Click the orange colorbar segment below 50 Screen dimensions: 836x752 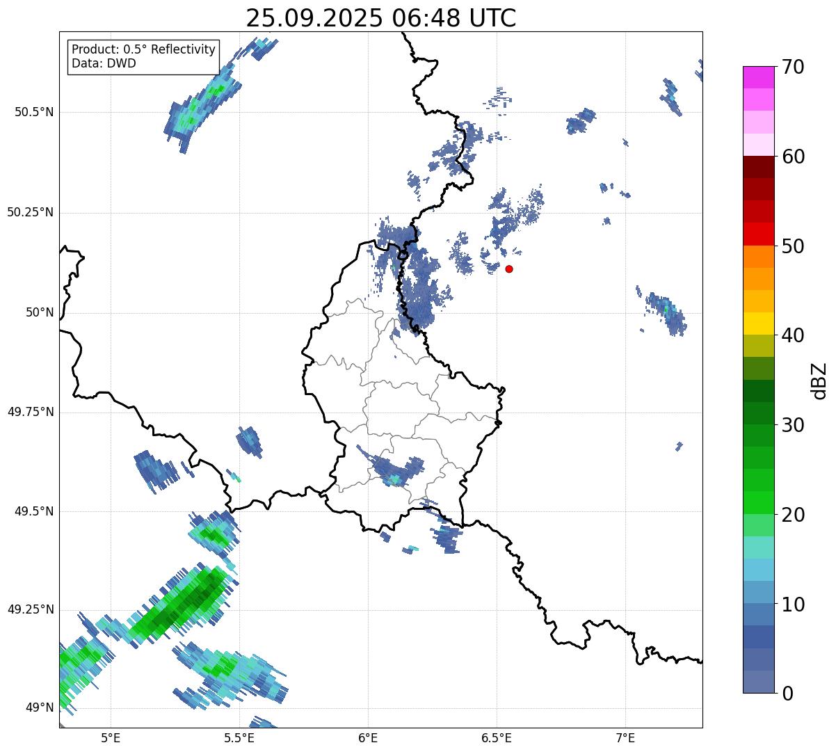click(x=759, y=257)
